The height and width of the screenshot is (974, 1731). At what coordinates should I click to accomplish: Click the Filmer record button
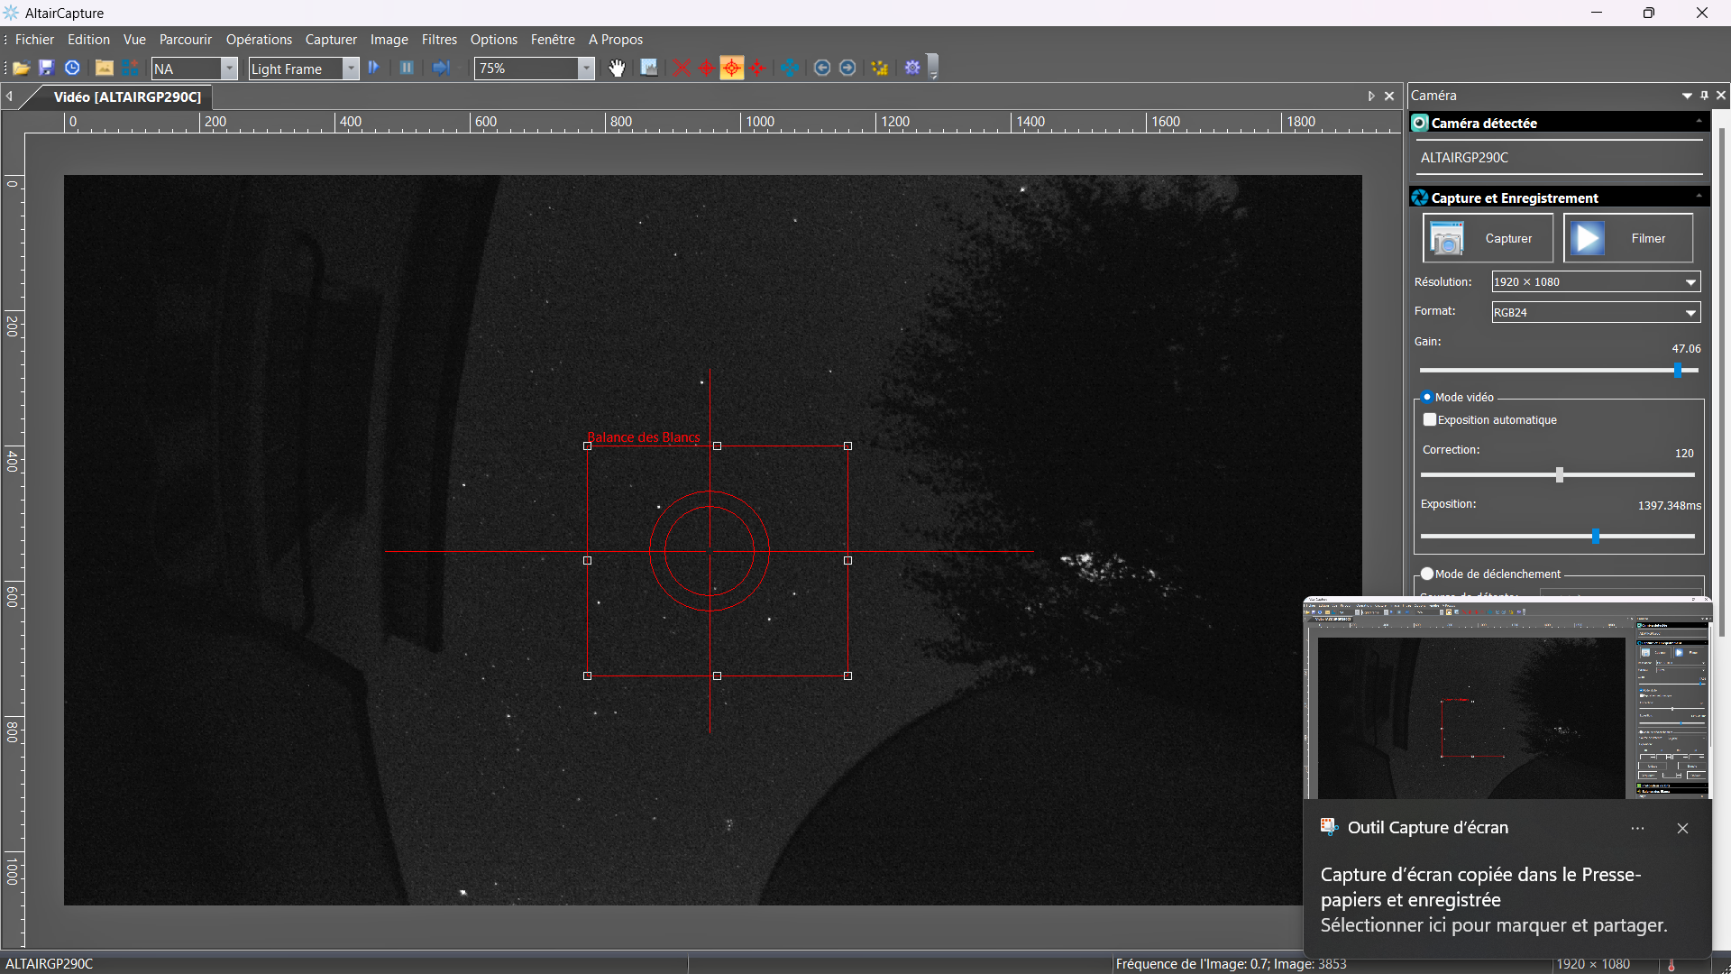pos(1628,238)
